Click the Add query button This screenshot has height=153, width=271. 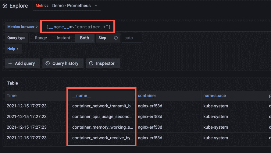tap(22, 63)
